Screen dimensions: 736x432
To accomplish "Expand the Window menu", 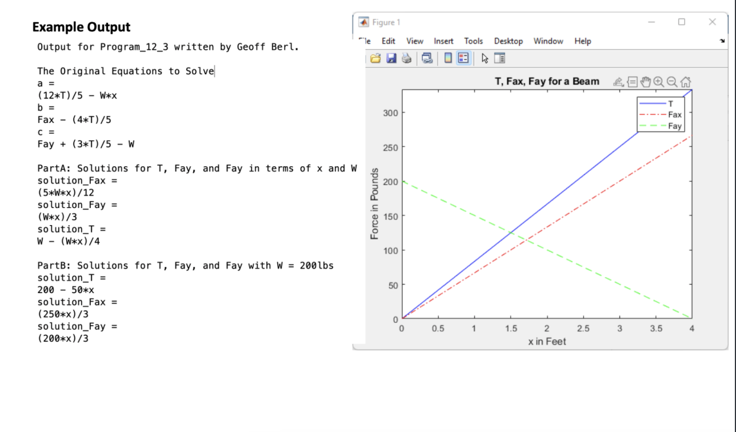I will [548, 41].
